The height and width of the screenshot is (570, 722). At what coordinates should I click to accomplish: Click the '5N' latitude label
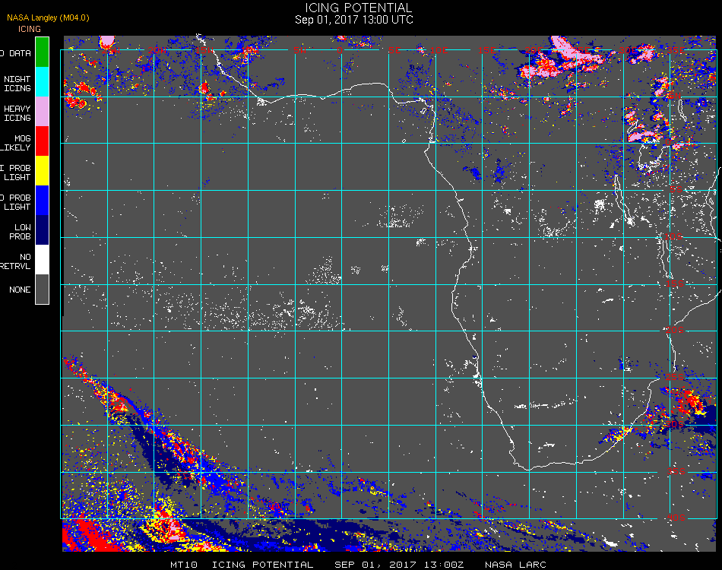coord(673,96)
